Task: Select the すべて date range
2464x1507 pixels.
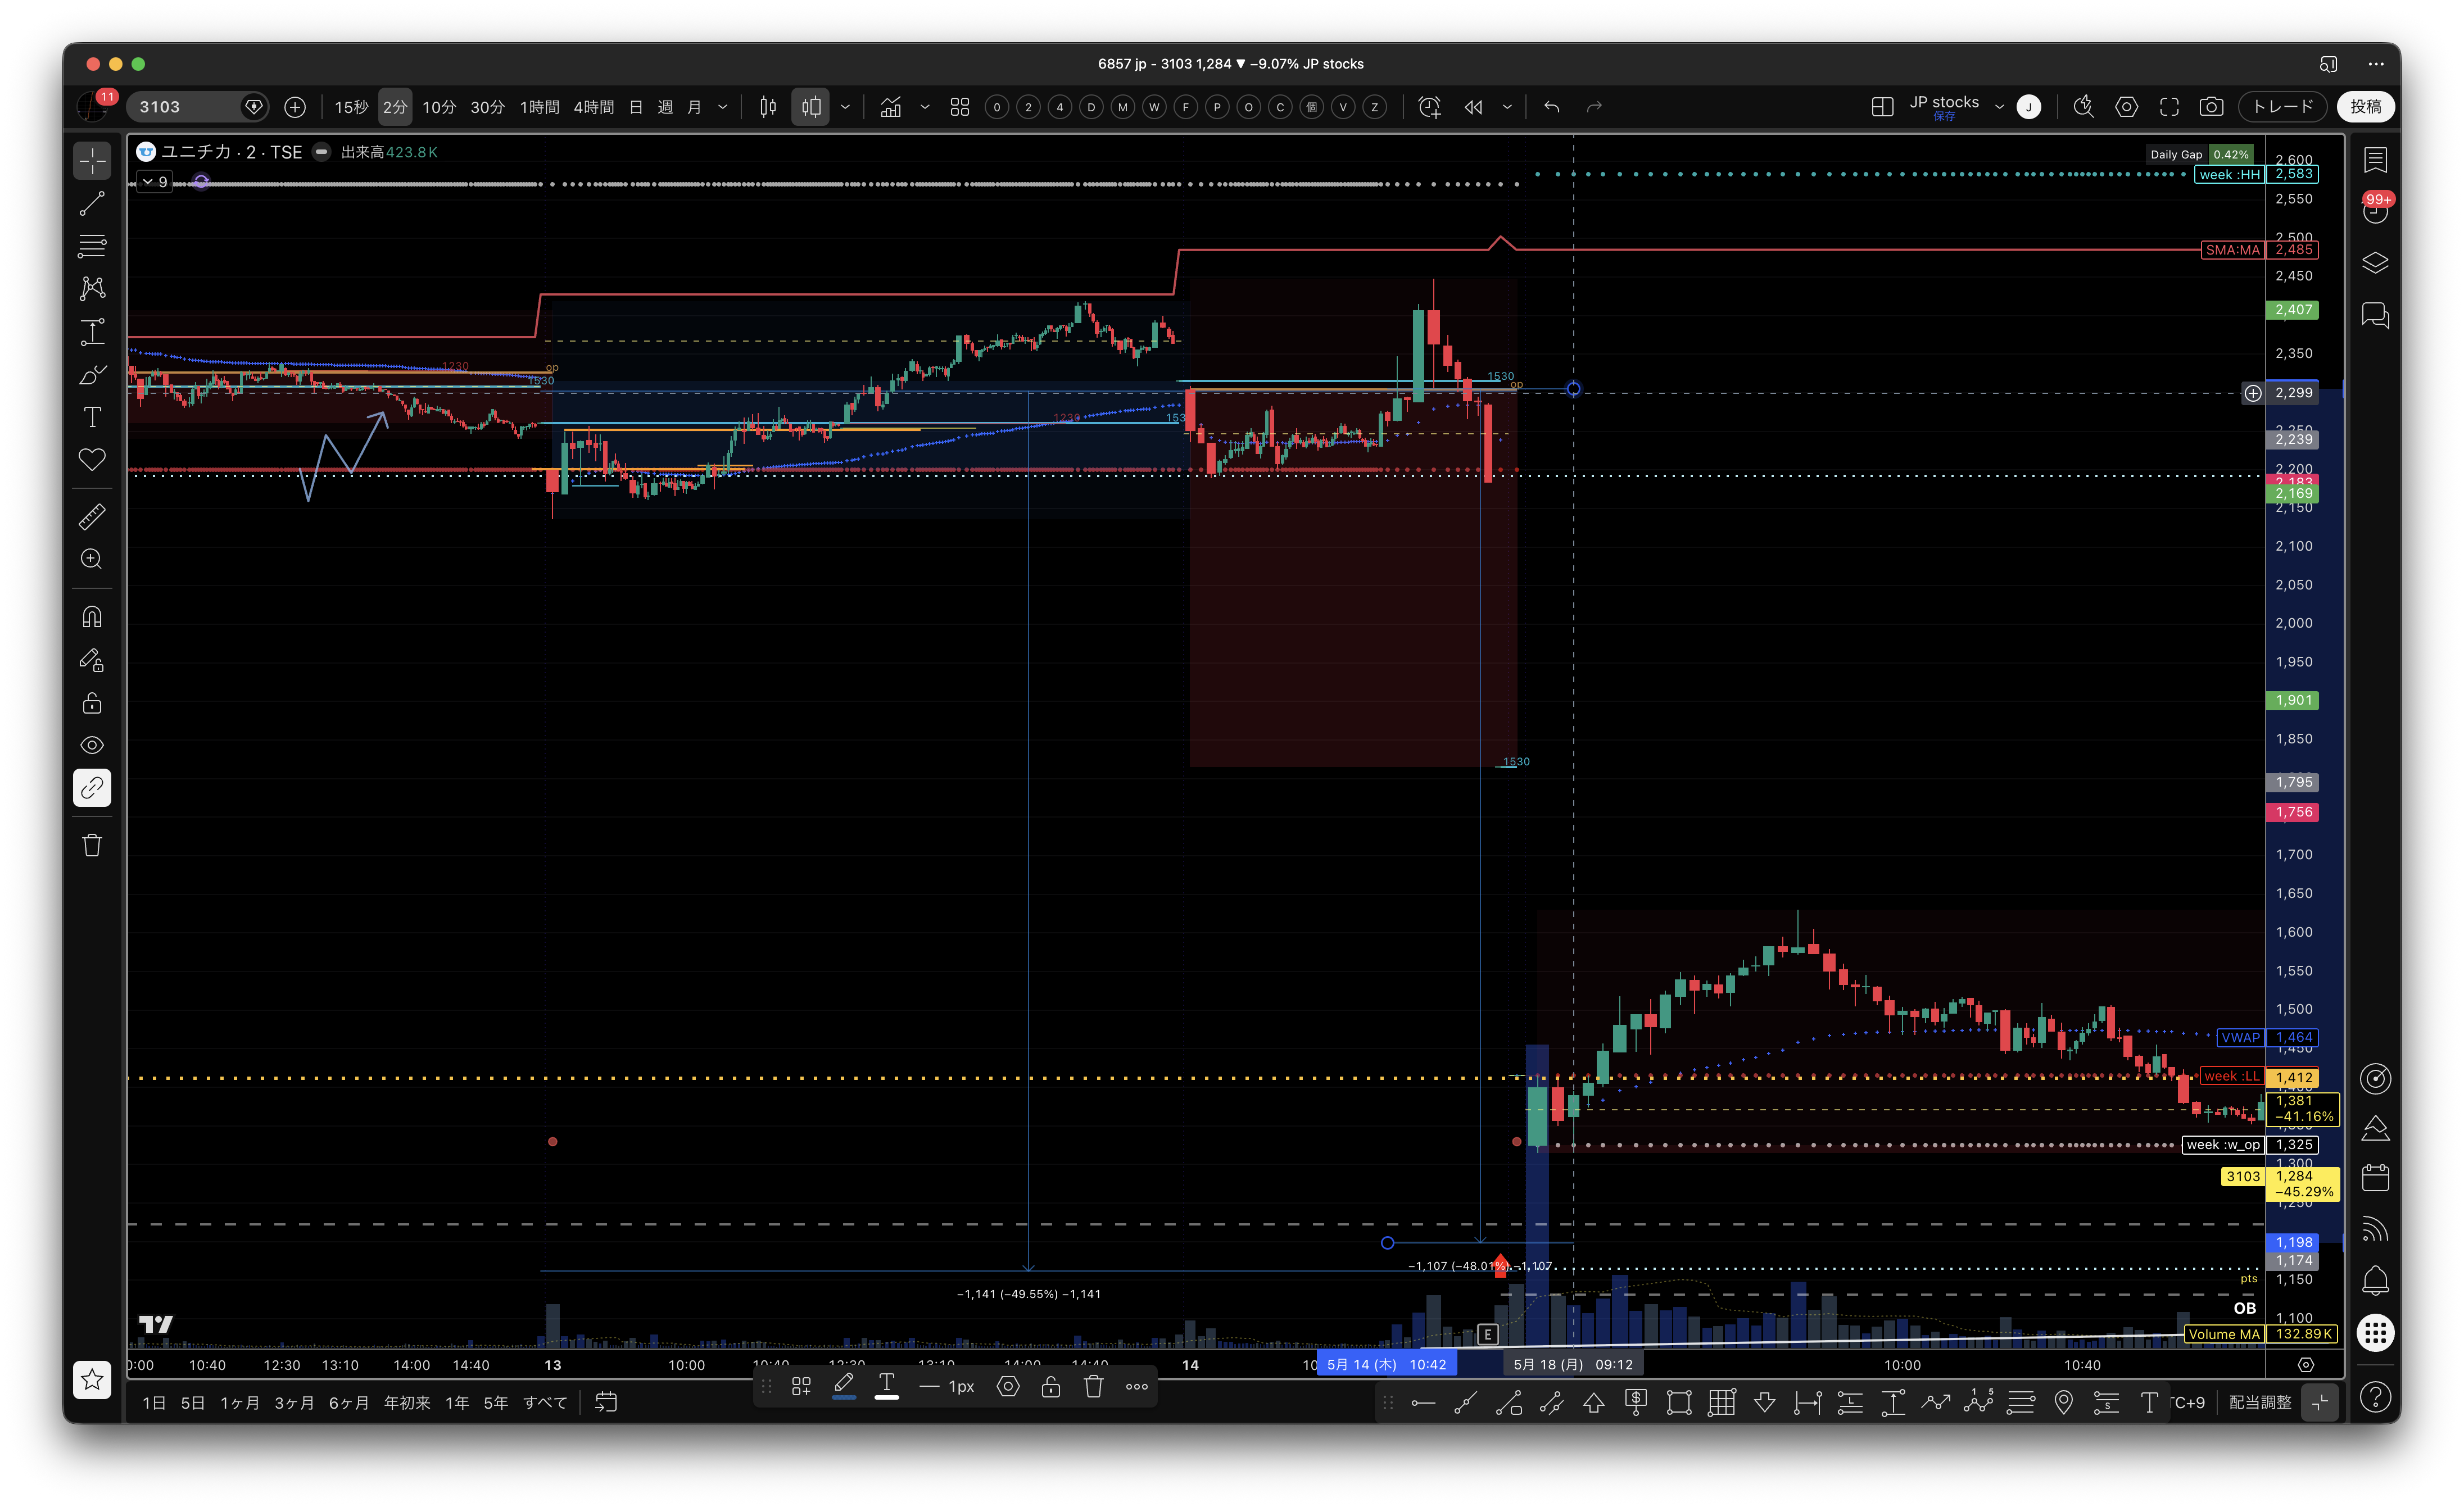Action: 546,1403
